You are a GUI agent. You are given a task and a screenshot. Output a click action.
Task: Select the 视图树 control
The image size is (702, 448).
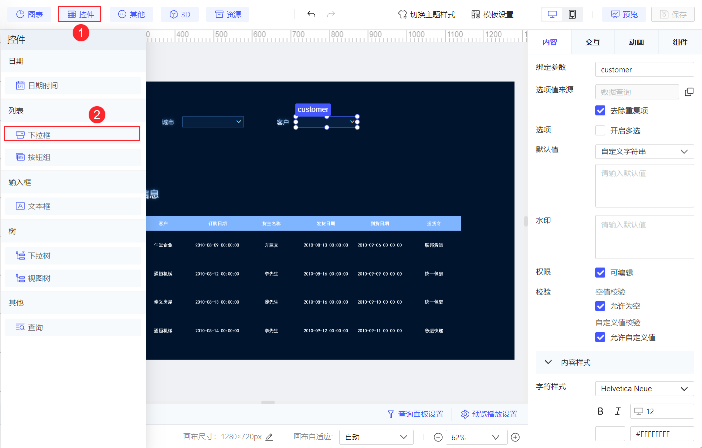point(73,278)
